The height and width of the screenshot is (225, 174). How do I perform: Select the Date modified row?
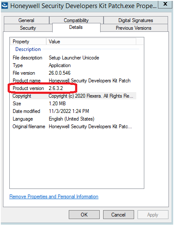pyautogui.click(x=74, y=111)
